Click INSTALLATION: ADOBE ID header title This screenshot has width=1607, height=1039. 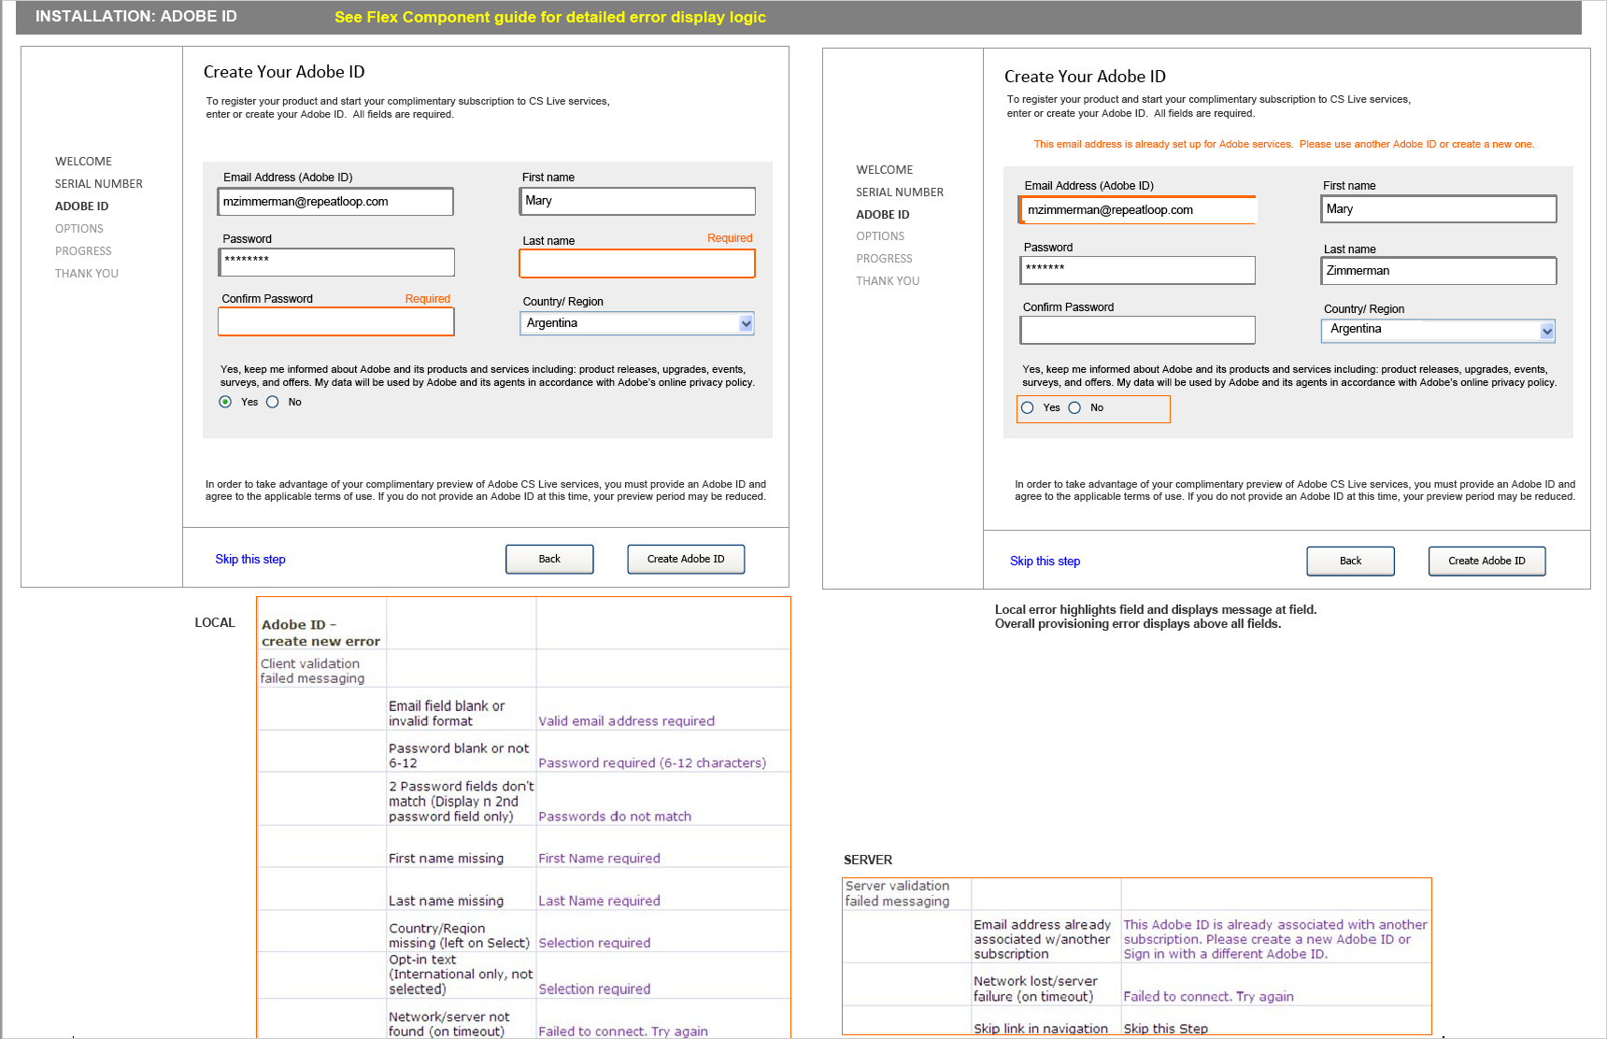[136, 16]
